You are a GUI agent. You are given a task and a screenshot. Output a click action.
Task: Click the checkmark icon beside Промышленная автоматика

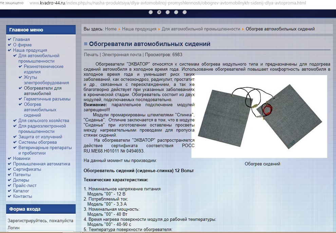(10, 164)
